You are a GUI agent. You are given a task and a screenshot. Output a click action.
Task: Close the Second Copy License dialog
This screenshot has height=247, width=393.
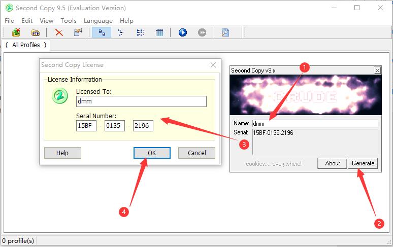213,65
